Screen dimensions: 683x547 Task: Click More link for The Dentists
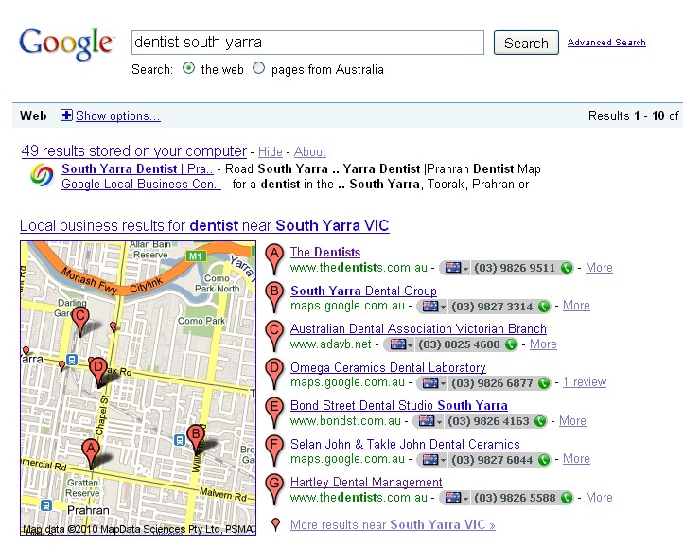pos(599,268)
